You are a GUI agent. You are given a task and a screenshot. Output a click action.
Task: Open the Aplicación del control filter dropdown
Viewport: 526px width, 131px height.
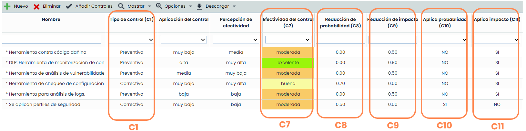[184, 40]
